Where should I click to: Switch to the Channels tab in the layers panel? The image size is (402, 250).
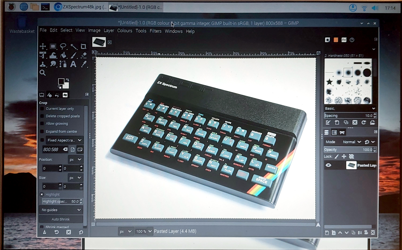coord(335,132)
